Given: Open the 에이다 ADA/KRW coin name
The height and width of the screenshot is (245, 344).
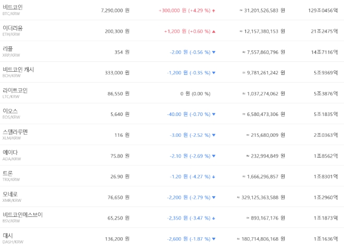Looking at the screenshot, I should pyautogui.click(x=11, y=153).
